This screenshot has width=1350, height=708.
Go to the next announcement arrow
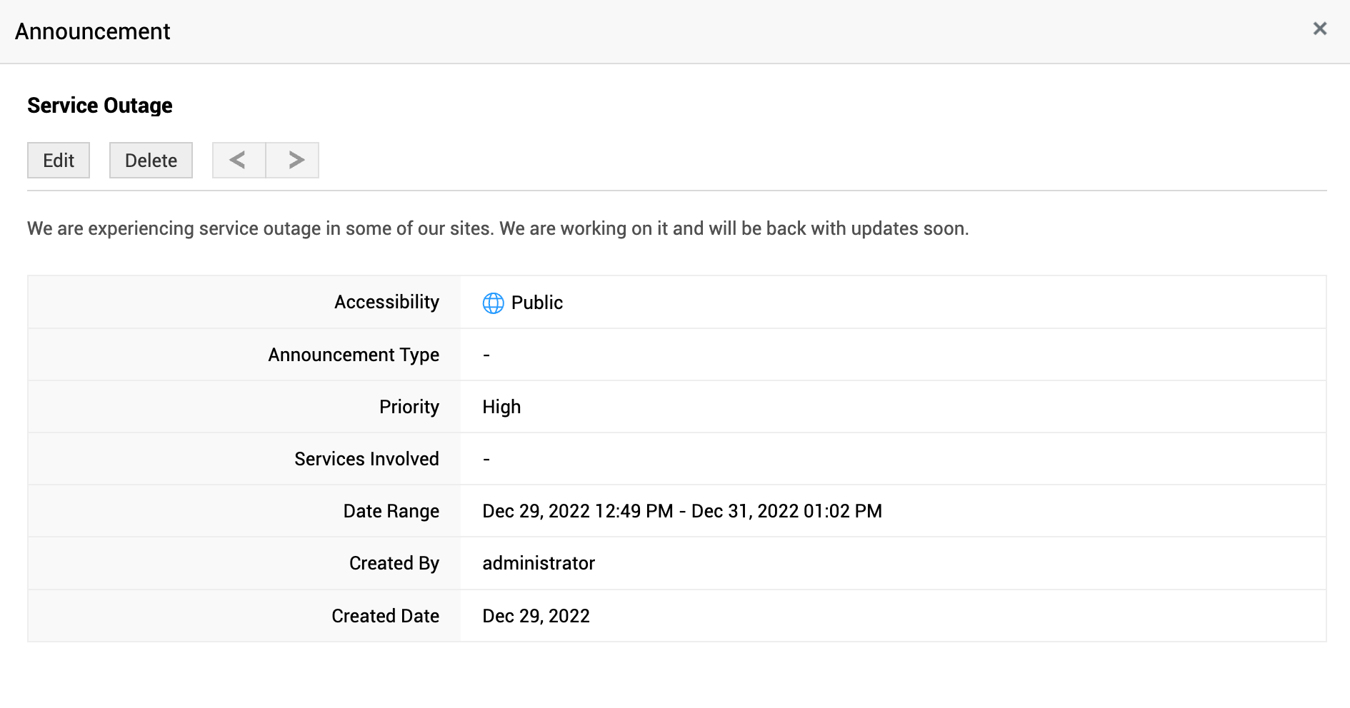(293, 161)
